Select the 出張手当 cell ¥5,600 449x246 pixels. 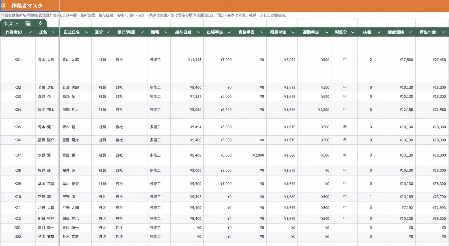219,127
